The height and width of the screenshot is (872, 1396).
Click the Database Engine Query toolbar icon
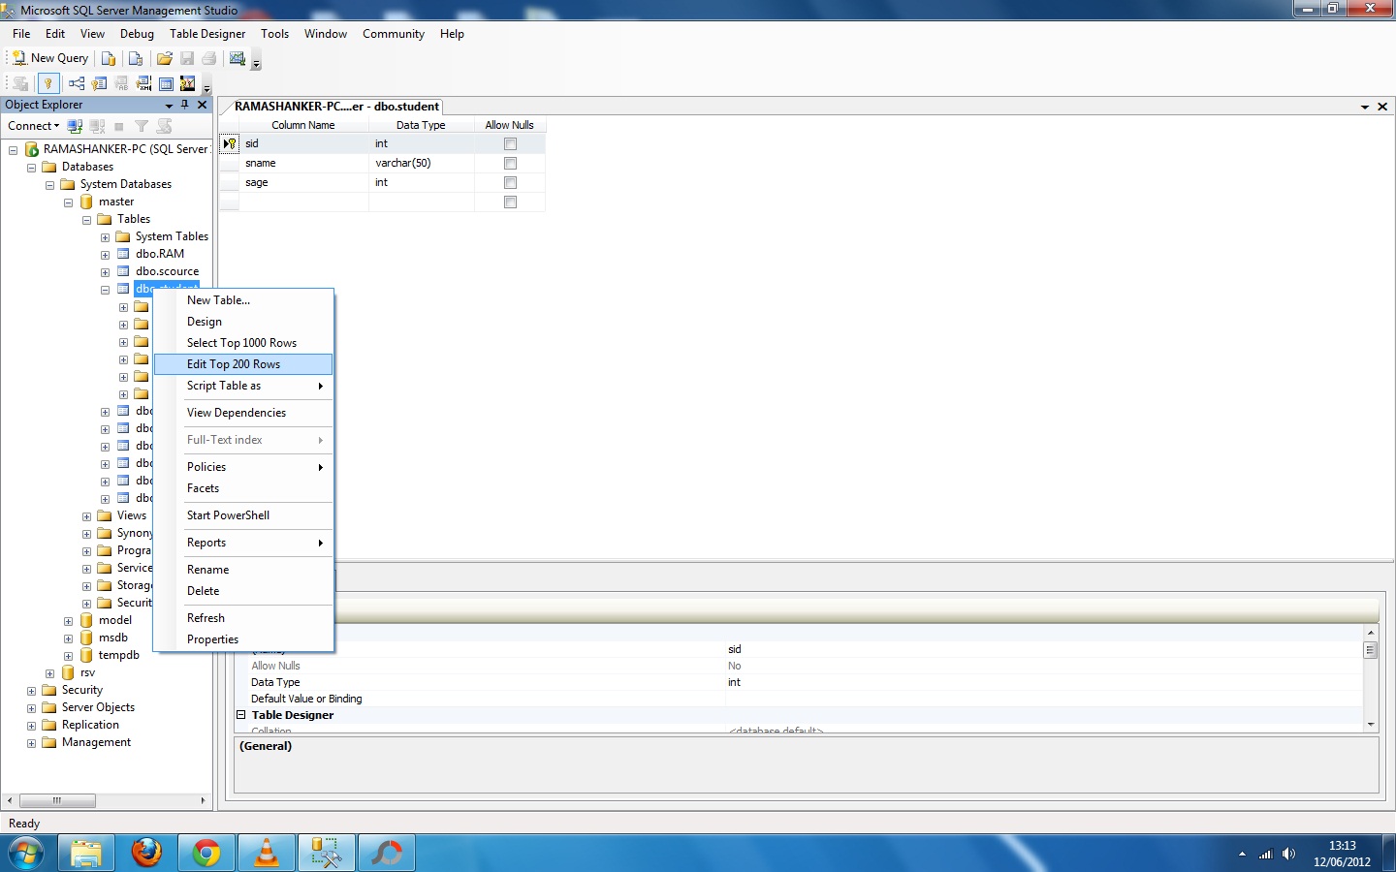(x=109, y=58)
